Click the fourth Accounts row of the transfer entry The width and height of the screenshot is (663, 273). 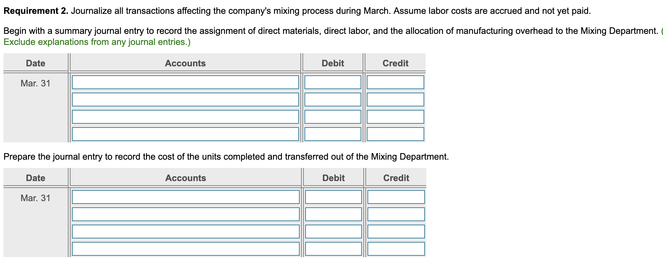185,249
